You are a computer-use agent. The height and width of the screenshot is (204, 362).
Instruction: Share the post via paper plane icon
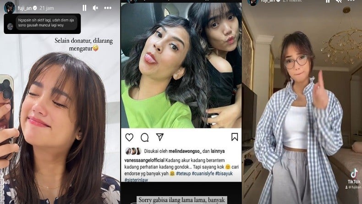(x=160, y=137)
